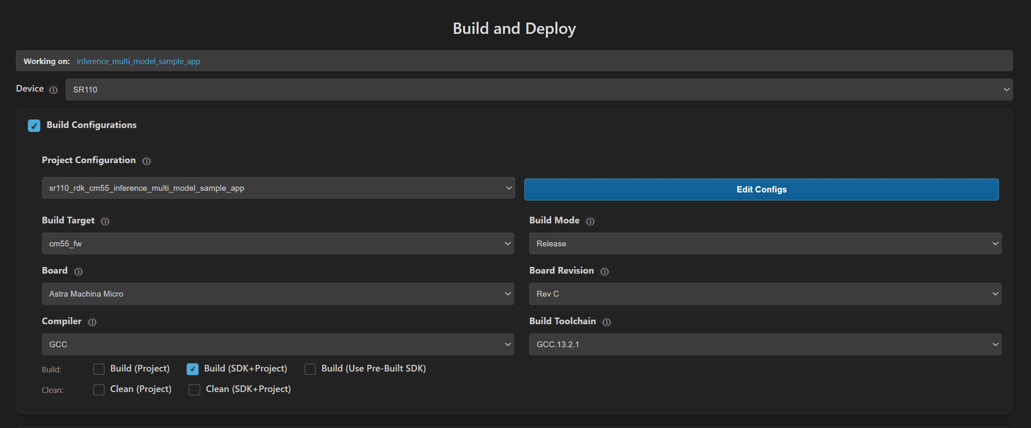Image resolution: width=1031 pixels, height=428 pixels.
Task: Click the info icon beside Build Mode
Action: (x=590, y=221)
